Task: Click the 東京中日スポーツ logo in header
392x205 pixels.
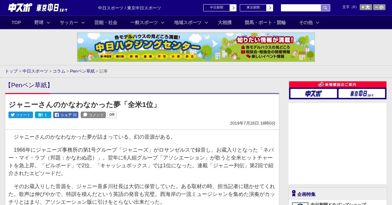Action: [x=52, y=8]
